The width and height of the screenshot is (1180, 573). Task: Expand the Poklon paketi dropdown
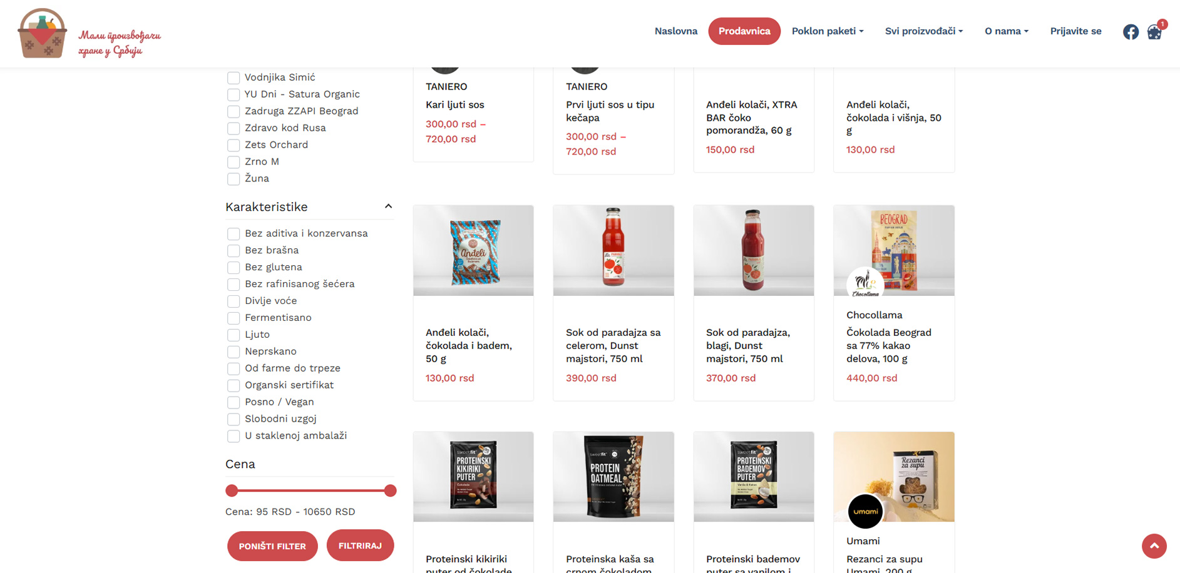click(x=827, y=31)
